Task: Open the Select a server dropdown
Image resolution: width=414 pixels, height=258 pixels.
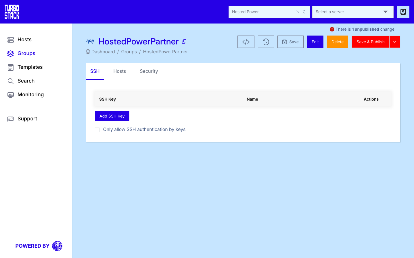Action: [x=353, y=12]
